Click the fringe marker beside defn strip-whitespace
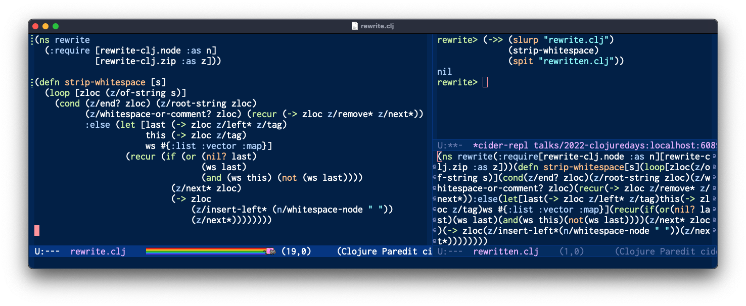This screenshot has height=306, width=746. pyautogui.click(x=32, y=82)
